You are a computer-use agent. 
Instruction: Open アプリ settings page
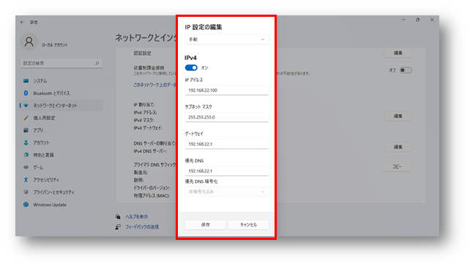pyautogui.click(x=61, y=130)
